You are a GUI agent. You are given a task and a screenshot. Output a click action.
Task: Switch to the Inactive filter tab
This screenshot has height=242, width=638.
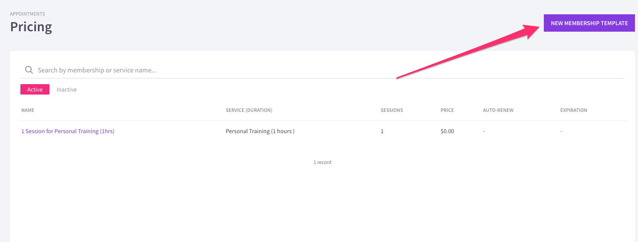66,89
